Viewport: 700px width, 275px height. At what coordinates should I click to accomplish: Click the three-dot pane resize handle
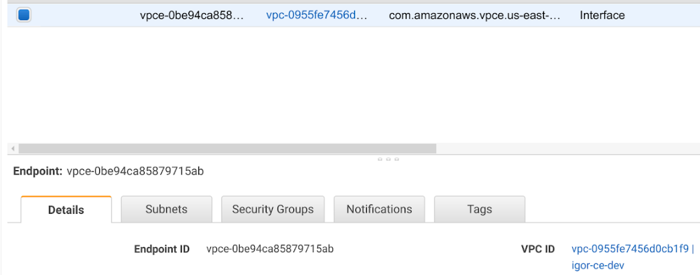coord(388,159)
